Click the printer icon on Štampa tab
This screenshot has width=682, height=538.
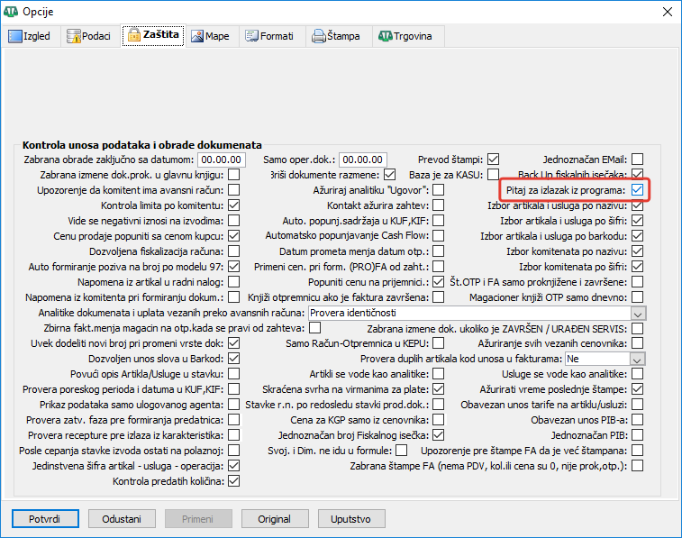[318, 37]
